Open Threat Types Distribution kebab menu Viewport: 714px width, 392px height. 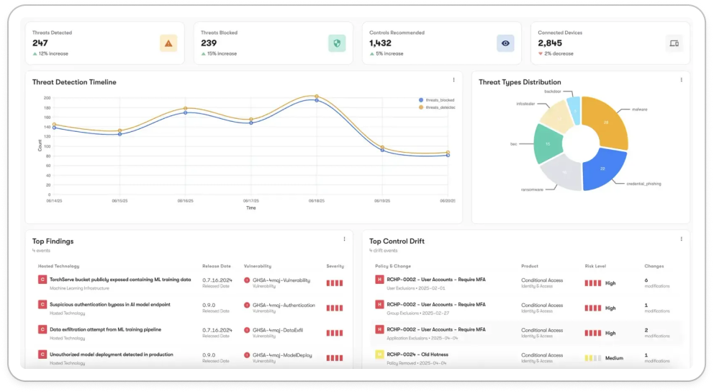[x=681, y=80]
